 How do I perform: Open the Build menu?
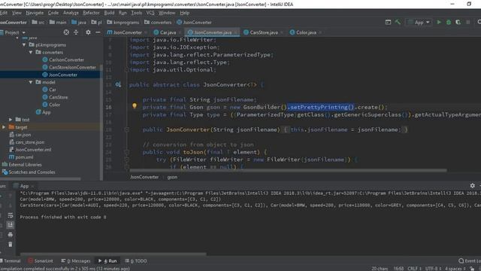coord(109,13)
